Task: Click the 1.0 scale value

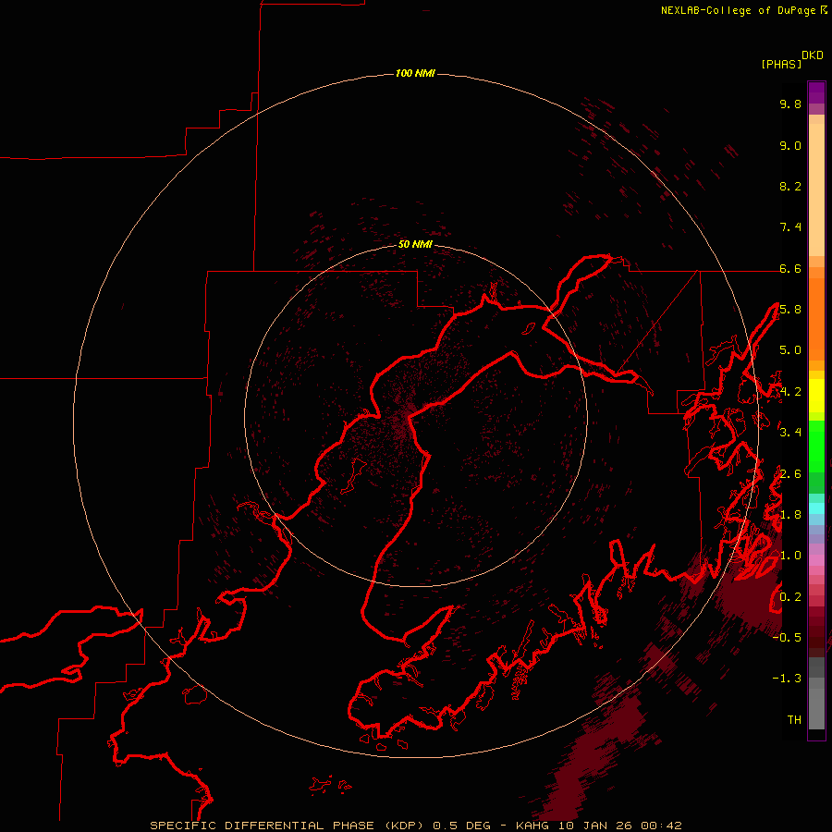Action: pos(790,556)
